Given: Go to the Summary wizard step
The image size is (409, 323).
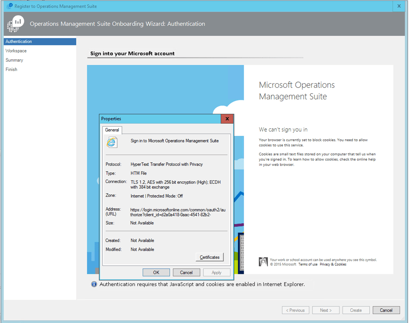Looking at the screenshot, I should 14,60.
